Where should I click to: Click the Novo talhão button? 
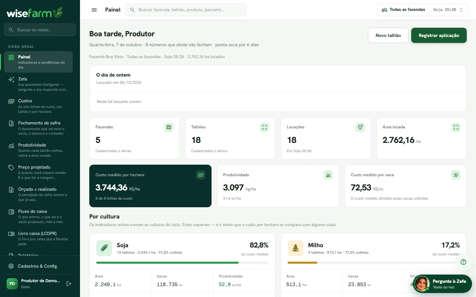tap(388, 35)
